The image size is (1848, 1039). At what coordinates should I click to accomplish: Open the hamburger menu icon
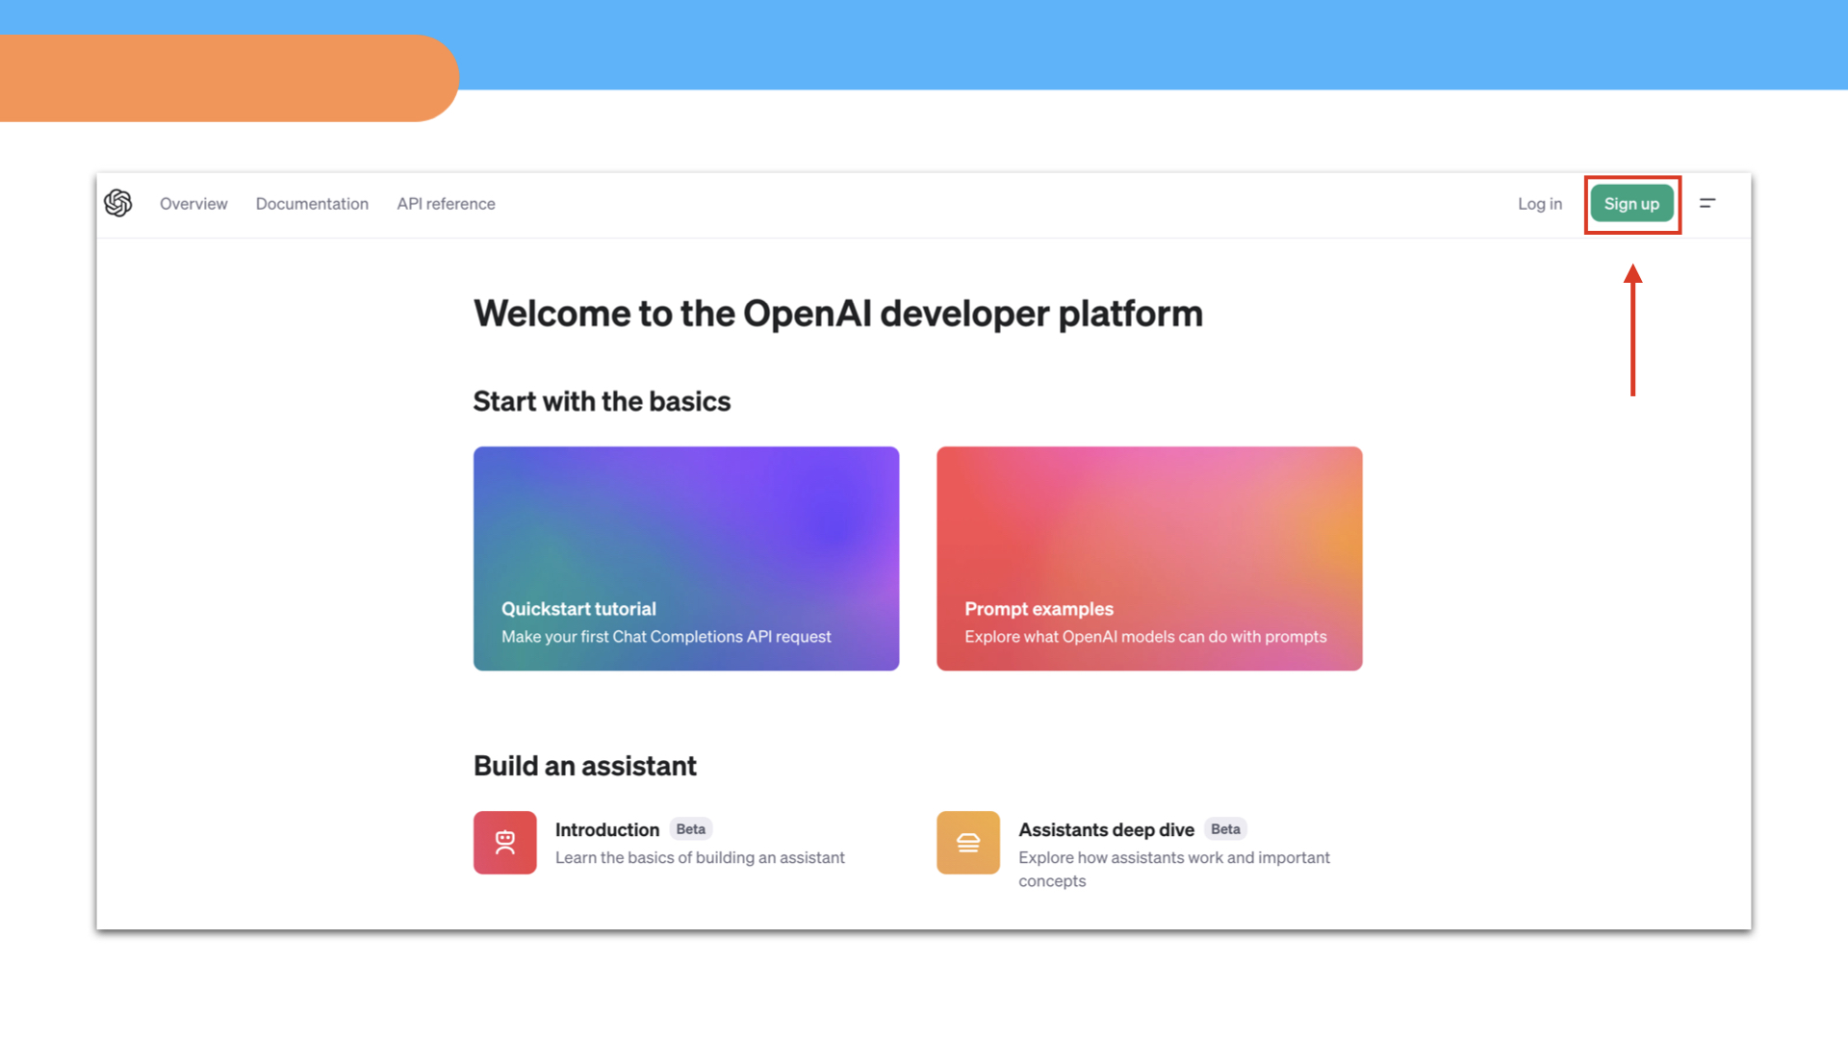(x=1707, y=203)
